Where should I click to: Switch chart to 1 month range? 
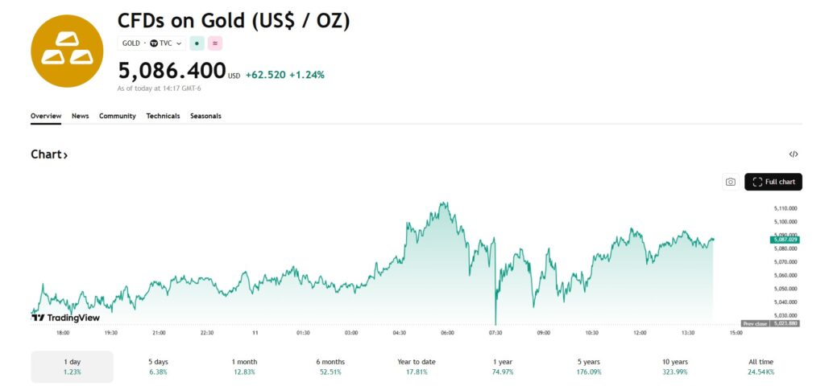244,367
